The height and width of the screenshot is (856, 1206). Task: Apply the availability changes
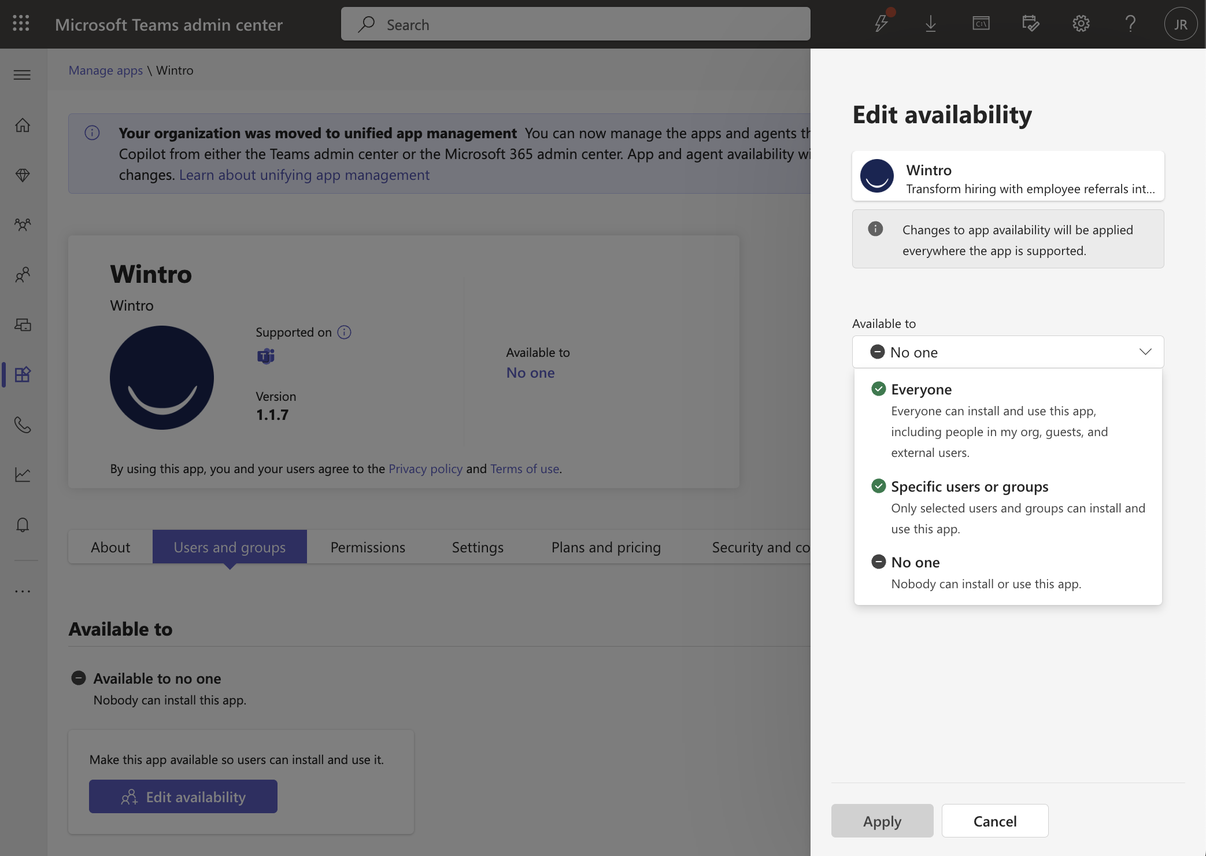882,821
